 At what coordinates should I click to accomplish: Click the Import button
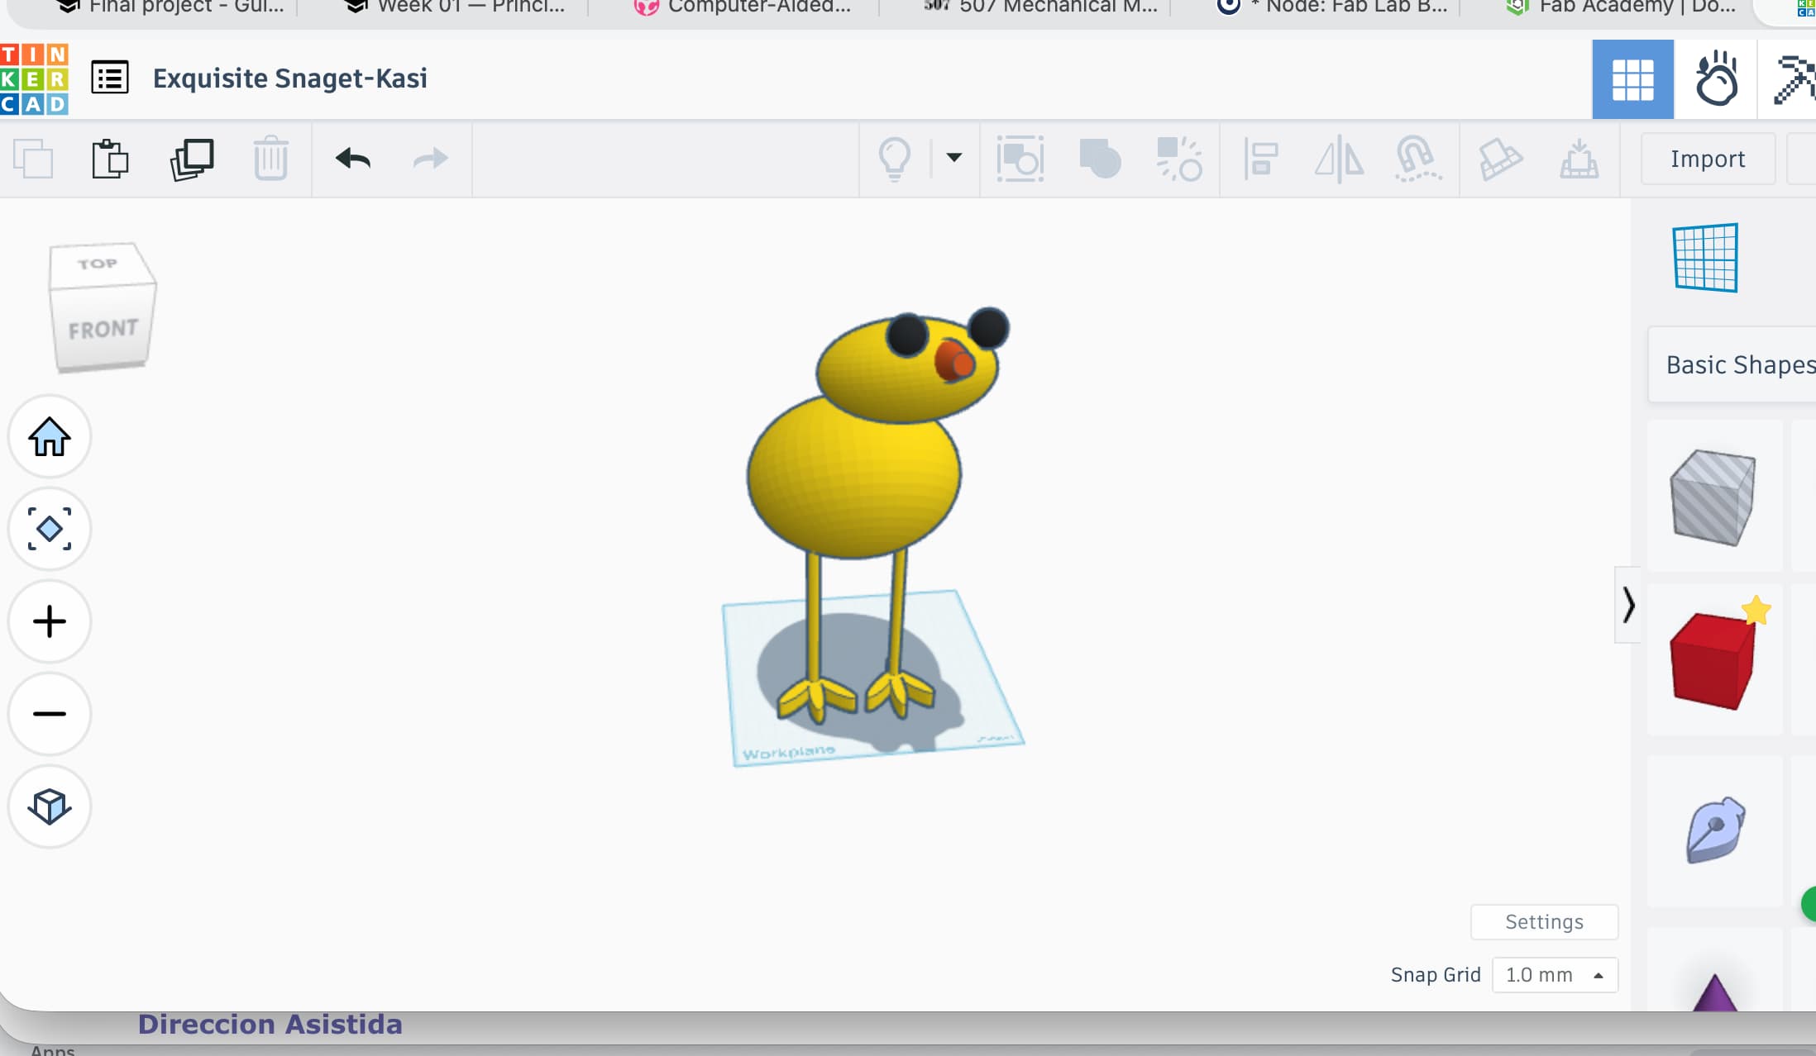point(1706,159)
